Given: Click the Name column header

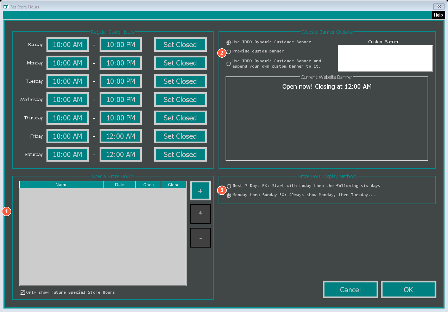Looking at the screenshot, I should (x=62, y=185).
